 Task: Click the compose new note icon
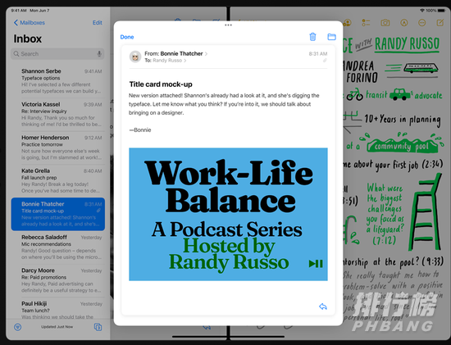(440, 23)
